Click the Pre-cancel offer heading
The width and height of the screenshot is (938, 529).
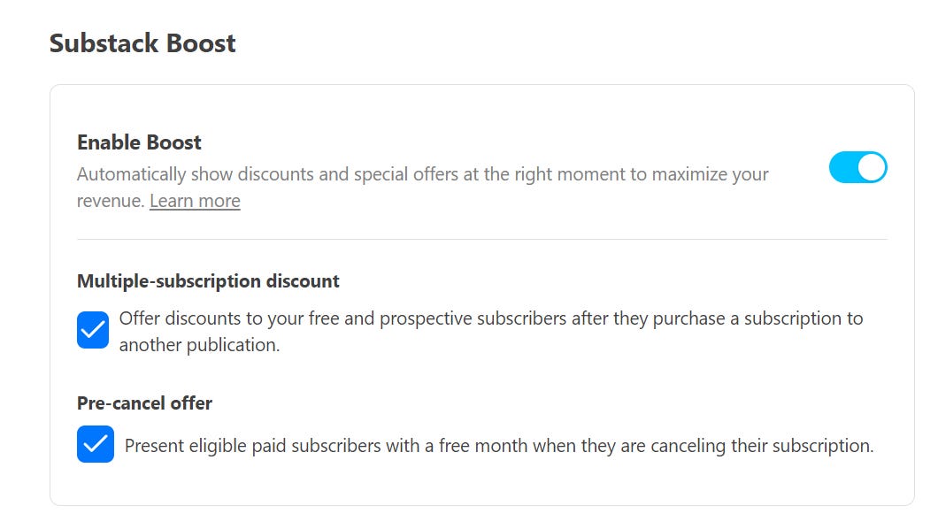click(143, 402)
